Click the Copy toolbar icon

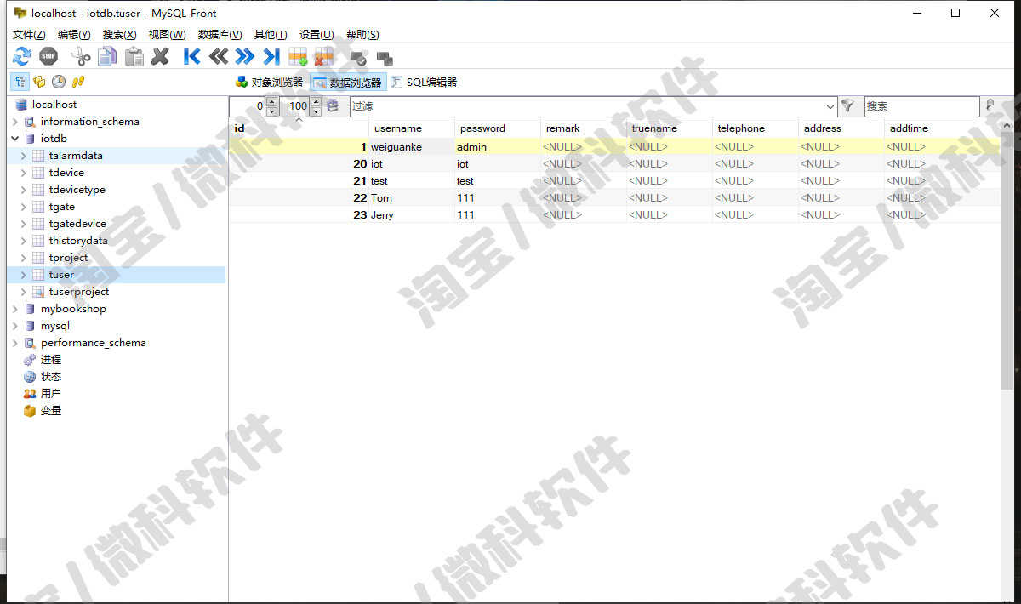107,57
